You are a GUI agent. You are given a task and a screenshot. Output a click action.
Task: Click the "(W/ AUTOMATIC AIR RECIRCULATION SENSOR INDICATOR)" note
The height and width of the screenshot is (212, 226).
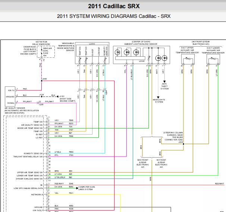pos(22,112)
